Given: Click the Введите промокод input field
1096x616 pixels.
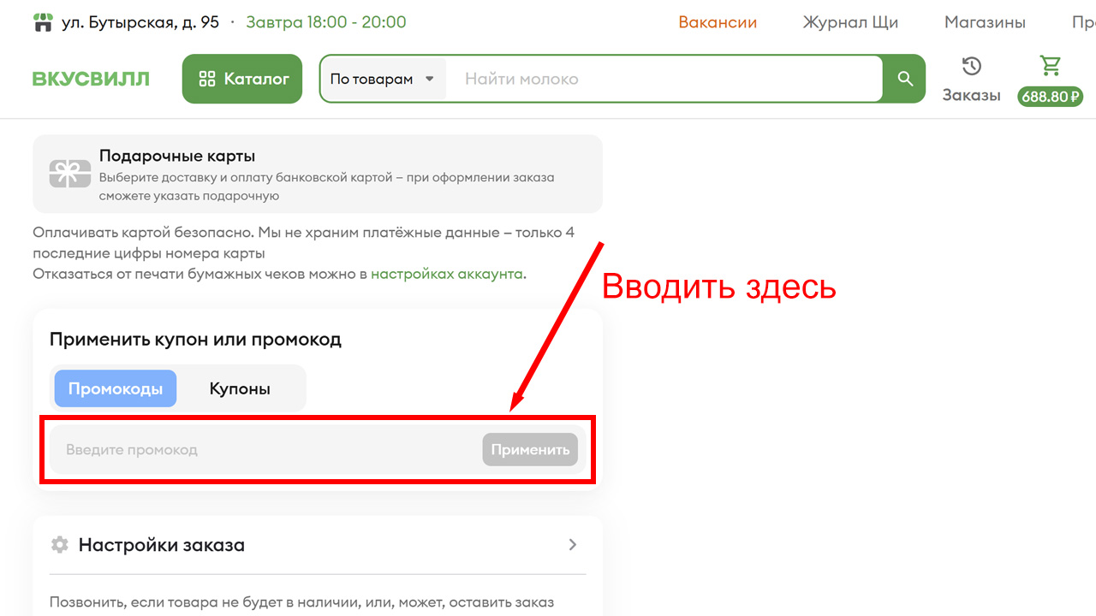Looking at the screenshot, I should click(265, 450).
